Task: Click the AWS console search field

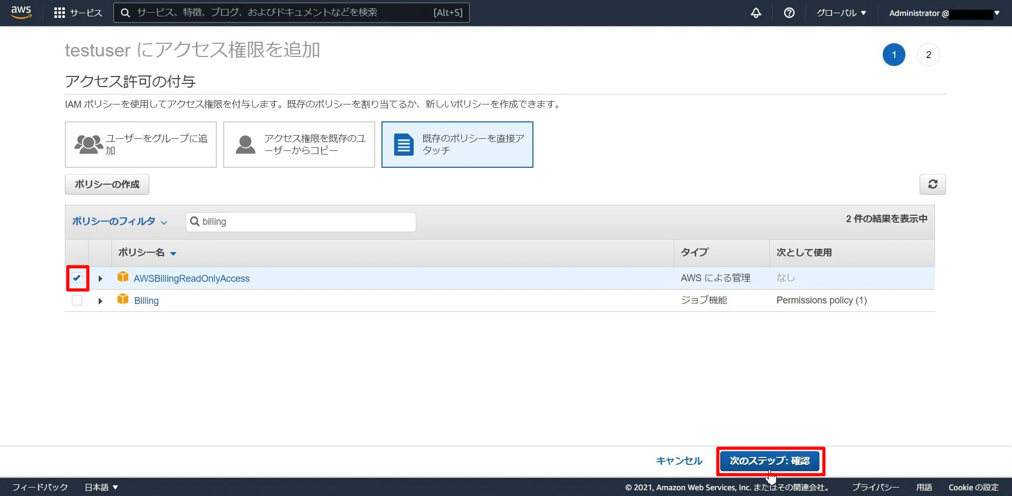Action: (291, 13)
